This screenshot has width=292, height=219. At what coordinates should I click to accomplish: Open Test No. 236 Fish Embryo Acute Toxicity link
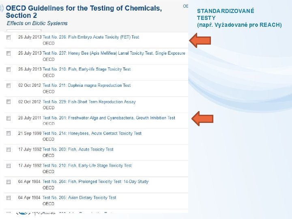(91, 37)
